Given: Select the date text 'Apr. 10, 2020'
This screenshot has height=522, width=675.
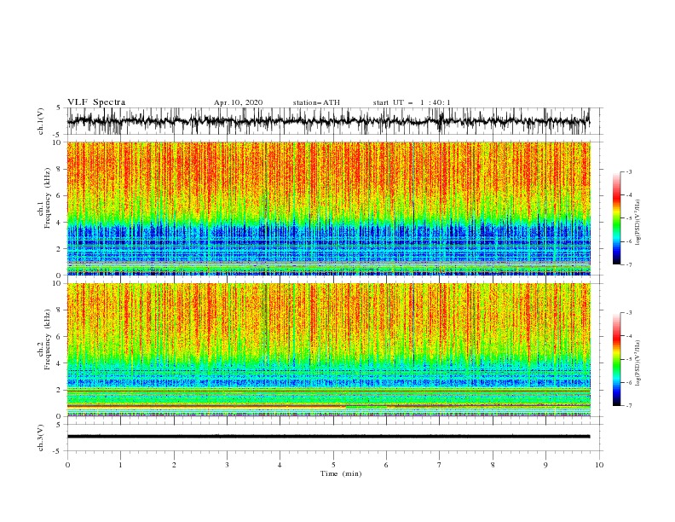Looking at the screenshot, I should [x=238, y=102].
